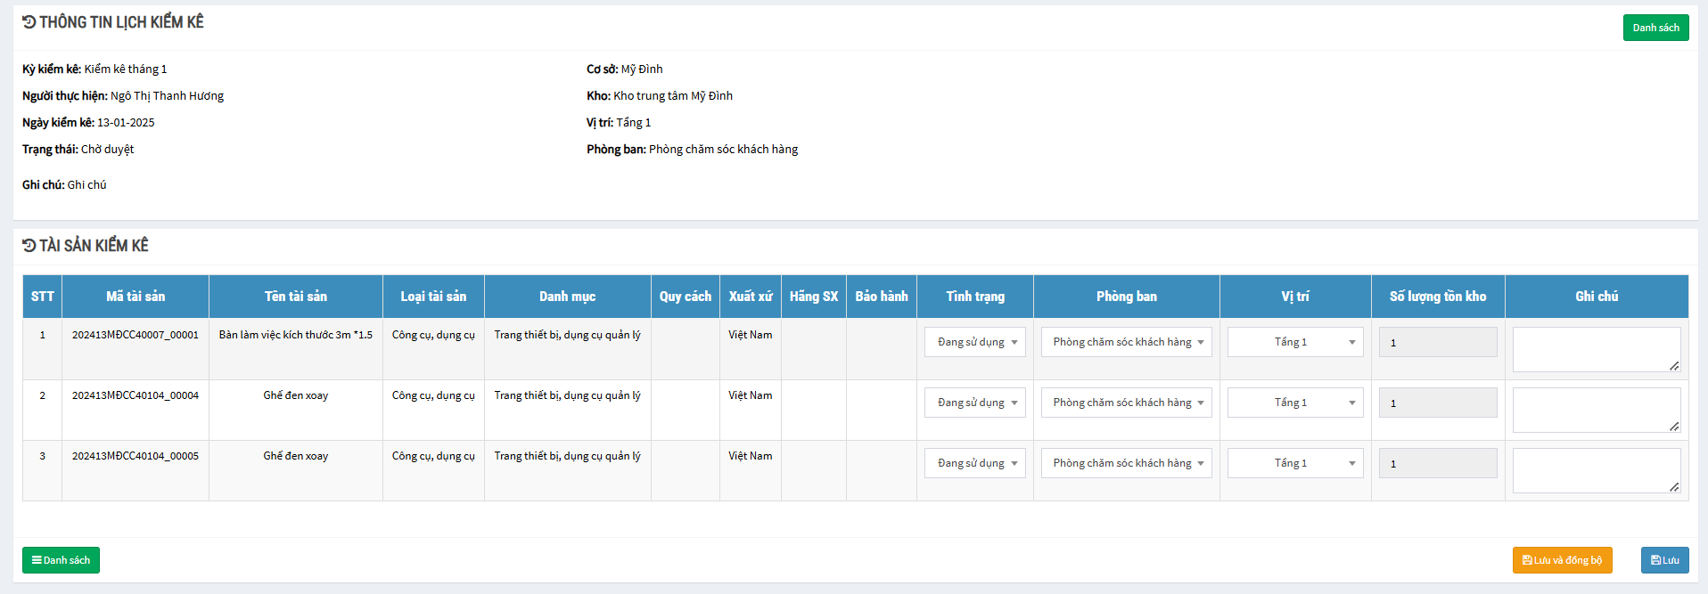This screenshot has width=1708, height=594.
Task: Click the Ghi chú text area in row 2
Action: (x=1596, y=410)
